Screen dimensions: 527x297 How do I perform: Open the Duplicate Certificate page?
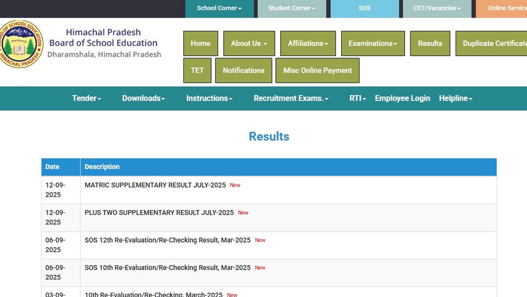[x=491, y=43]
